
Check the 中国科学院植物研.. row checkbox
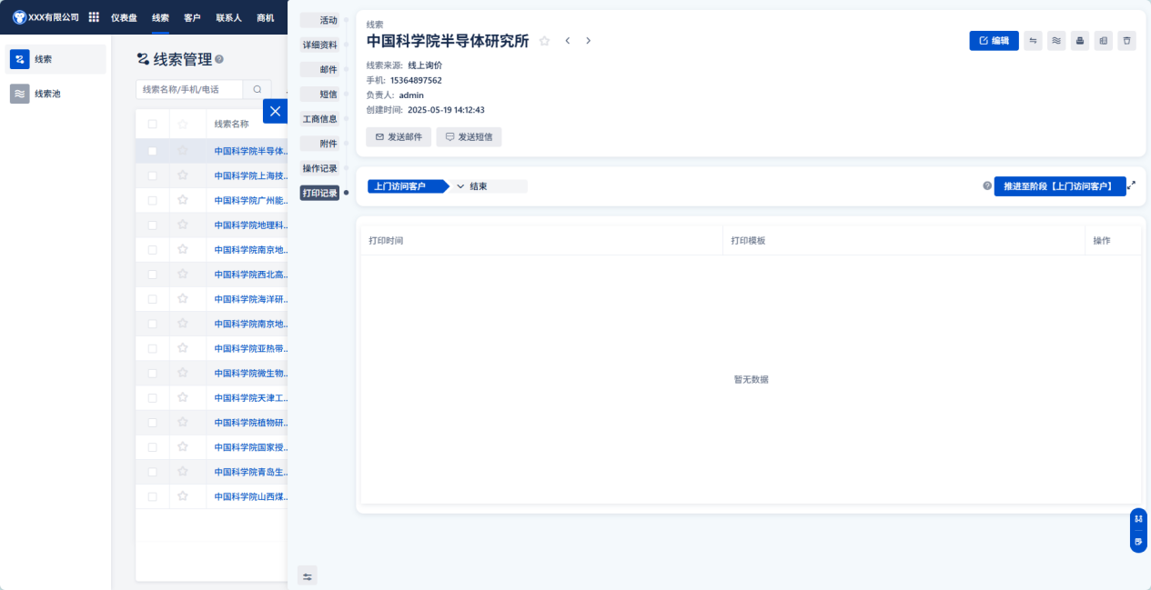point(152,423)
